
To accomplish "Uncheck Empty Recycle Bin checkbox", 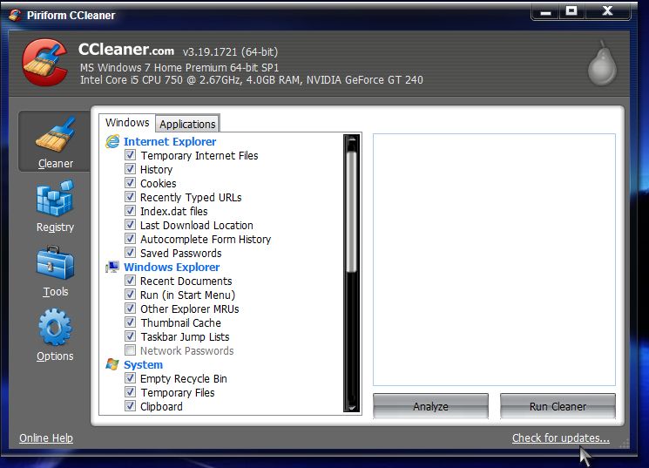I will [x=130, y=378].
